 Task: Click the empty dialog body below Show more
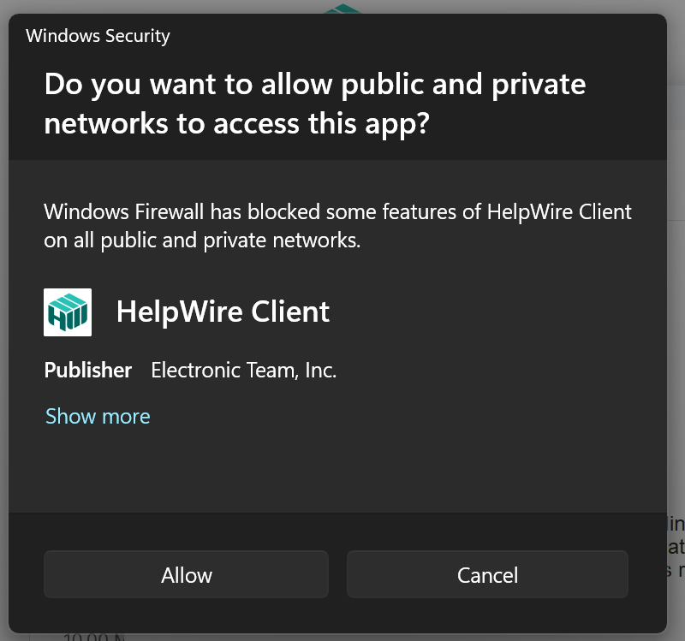tap(342, 471)
